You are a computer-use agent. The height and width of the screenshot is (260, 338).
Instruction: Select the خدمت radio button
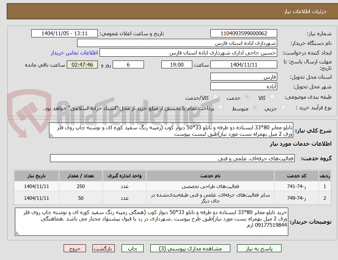[x=247, y=97]
